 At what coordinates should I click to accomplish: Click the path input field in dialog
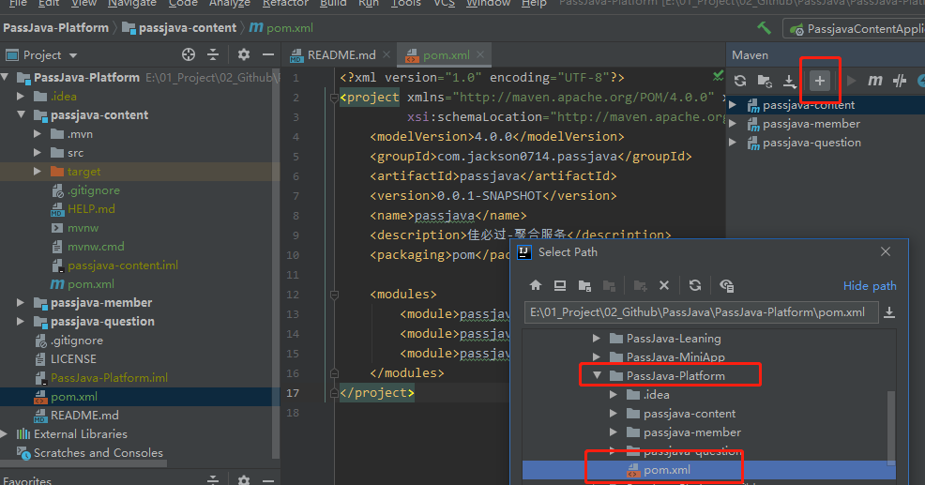tap(701, 311)
